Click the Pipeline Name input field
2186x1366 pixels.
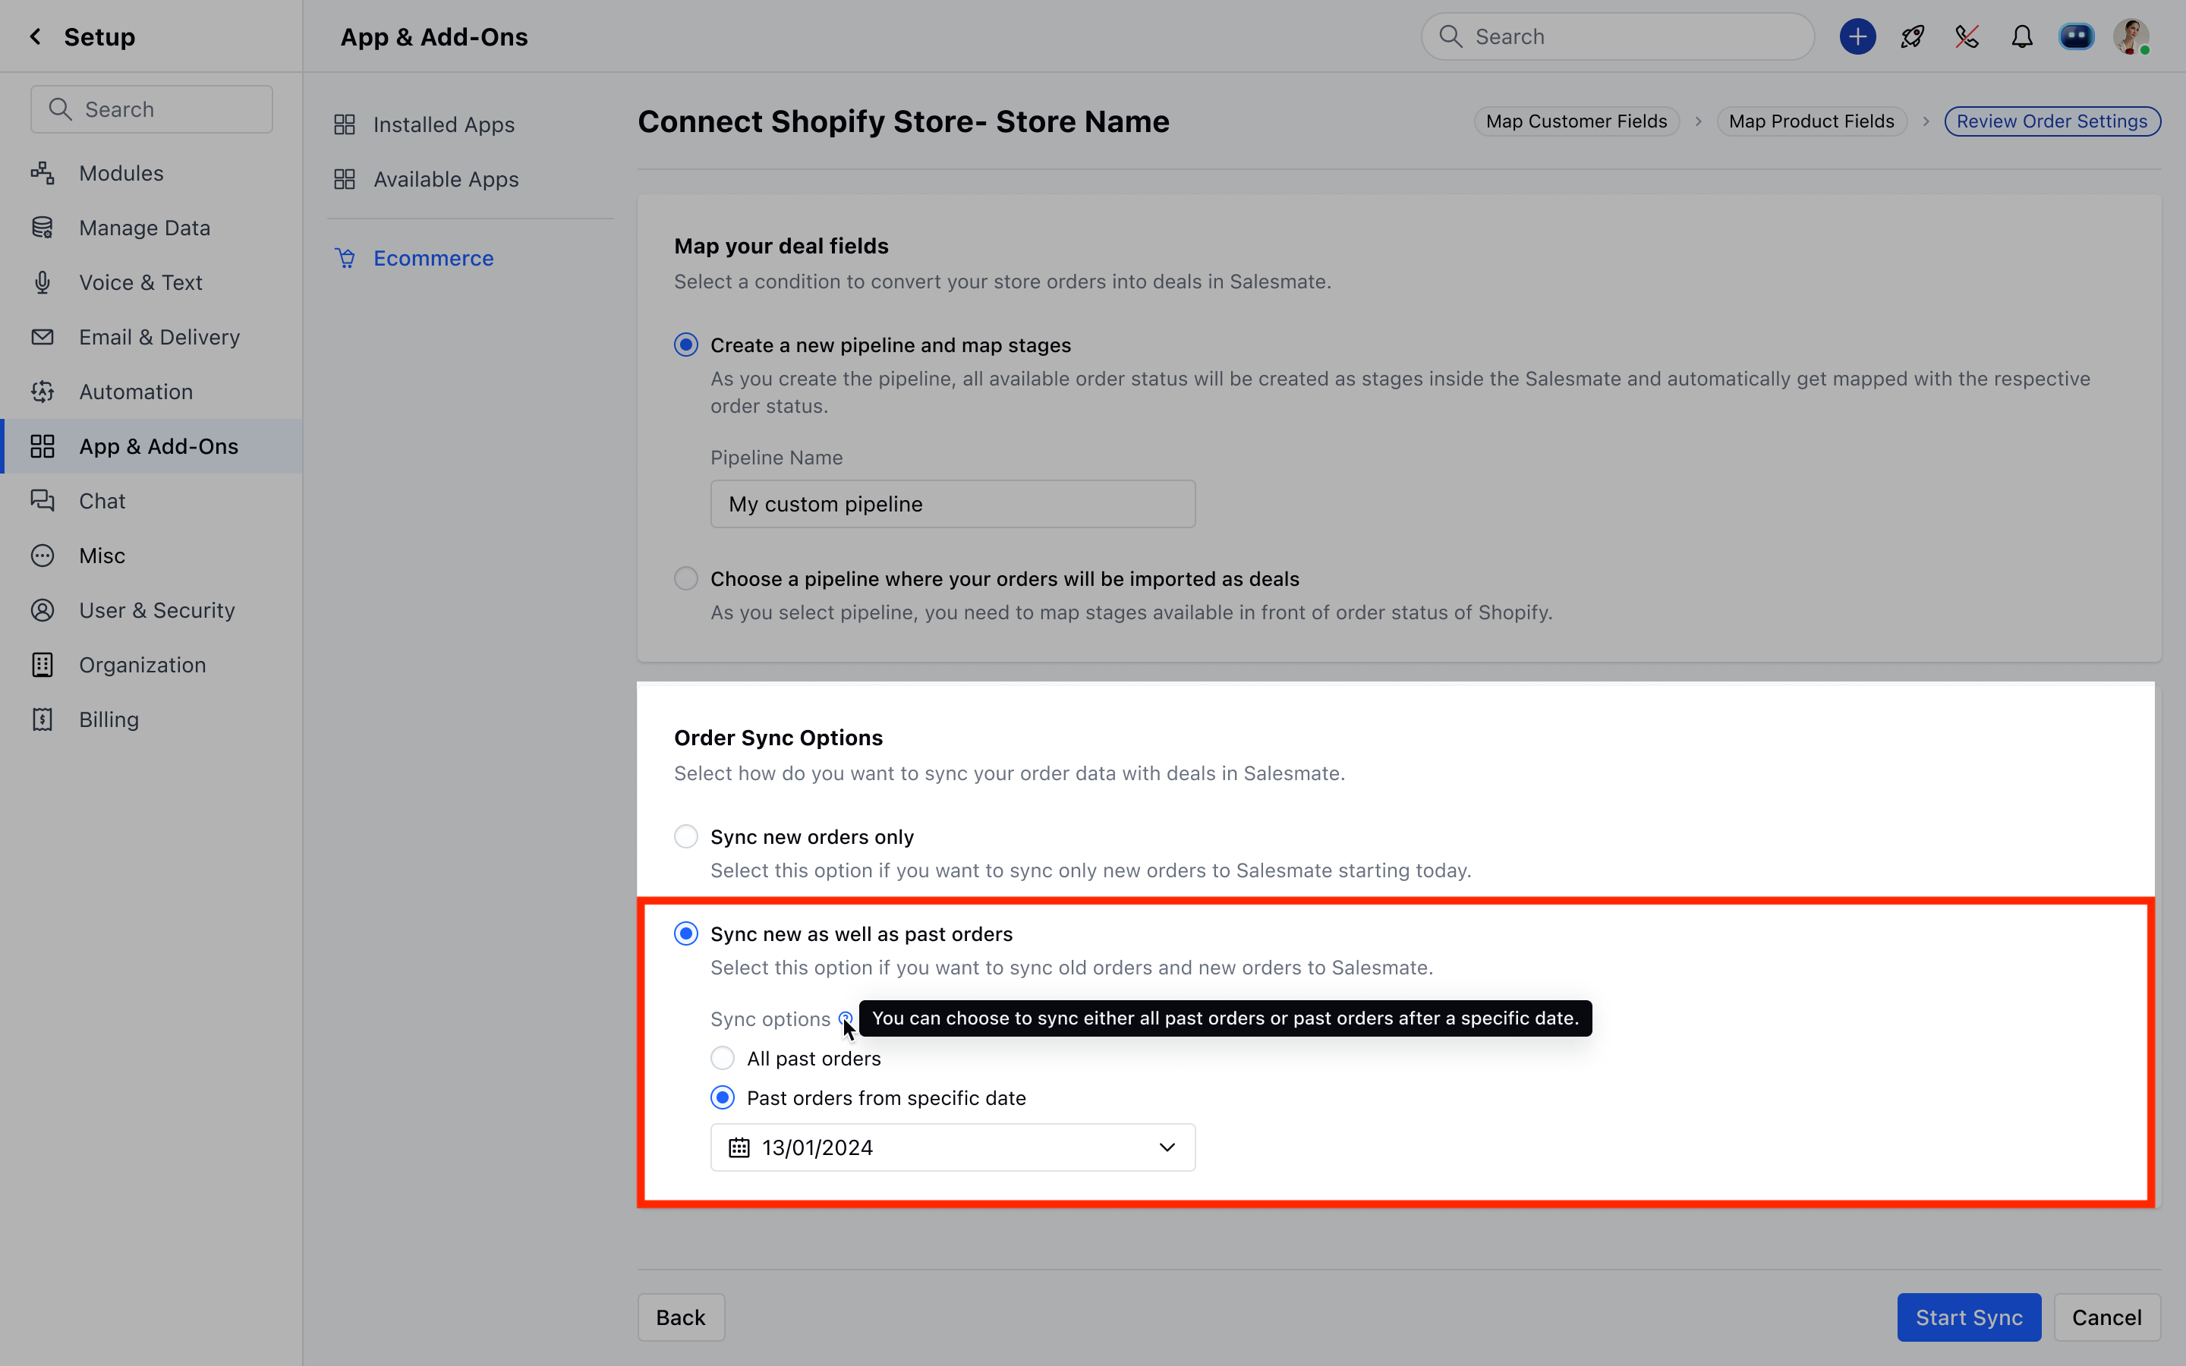click(x=953, y=504)
